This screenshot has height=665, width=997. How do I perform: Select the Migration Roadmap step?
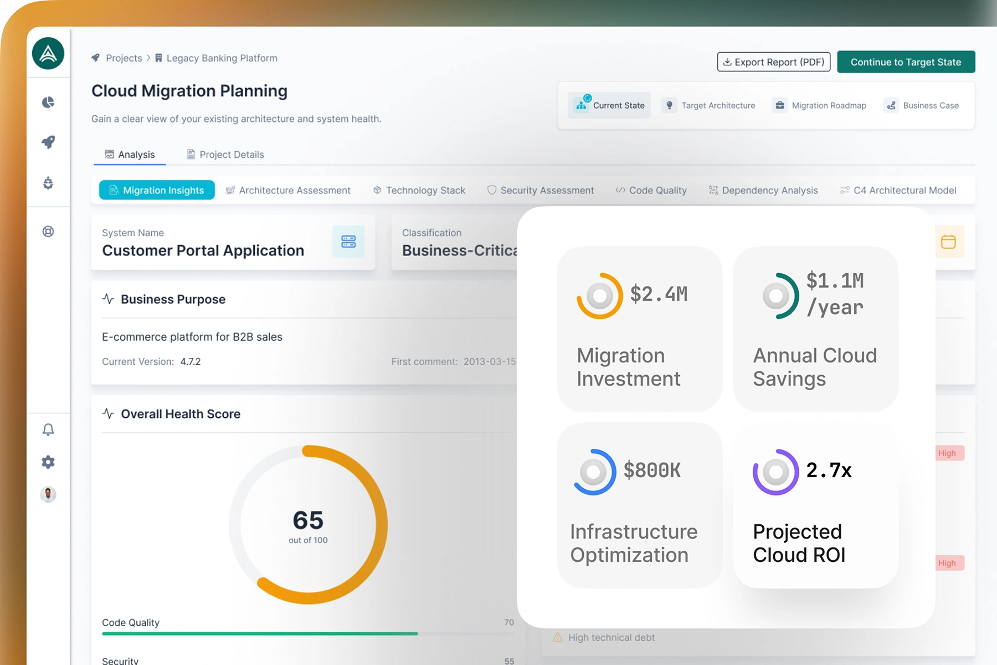820,105
